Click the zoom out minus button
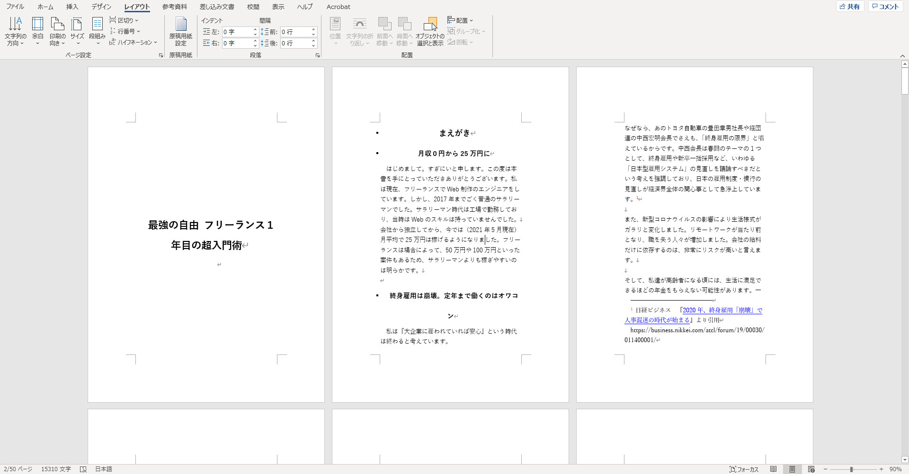 826,469
